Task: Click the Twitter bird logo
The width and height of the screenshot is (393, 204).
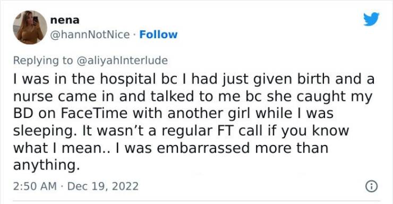Action: (371, 19)
